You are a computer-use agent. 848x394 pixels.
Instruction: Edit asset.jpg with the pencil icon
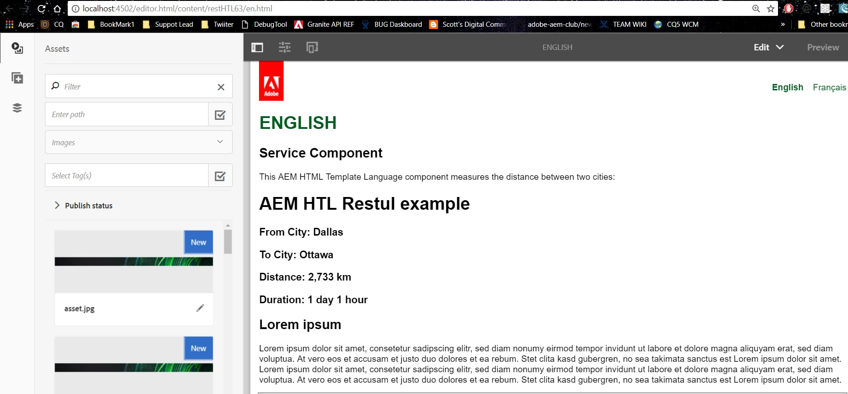200,308
